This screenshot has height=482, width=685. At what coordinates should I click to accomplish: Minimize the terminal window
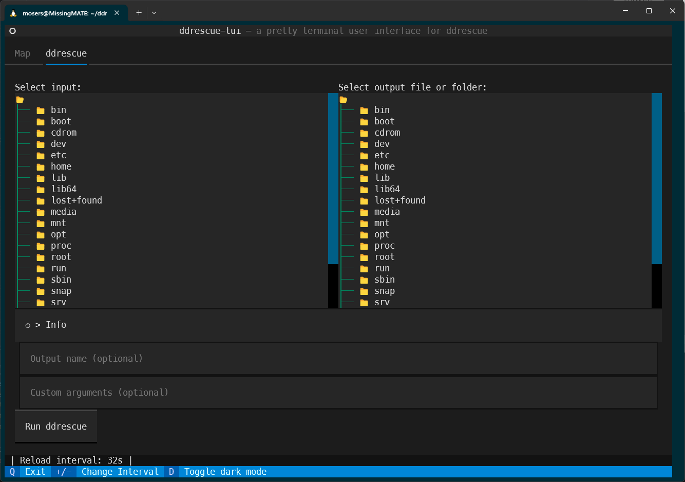[x=625, y=10]
